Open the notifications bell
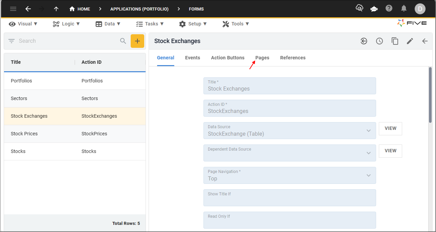This screenshot has width=436, height=232. [404, 8]
